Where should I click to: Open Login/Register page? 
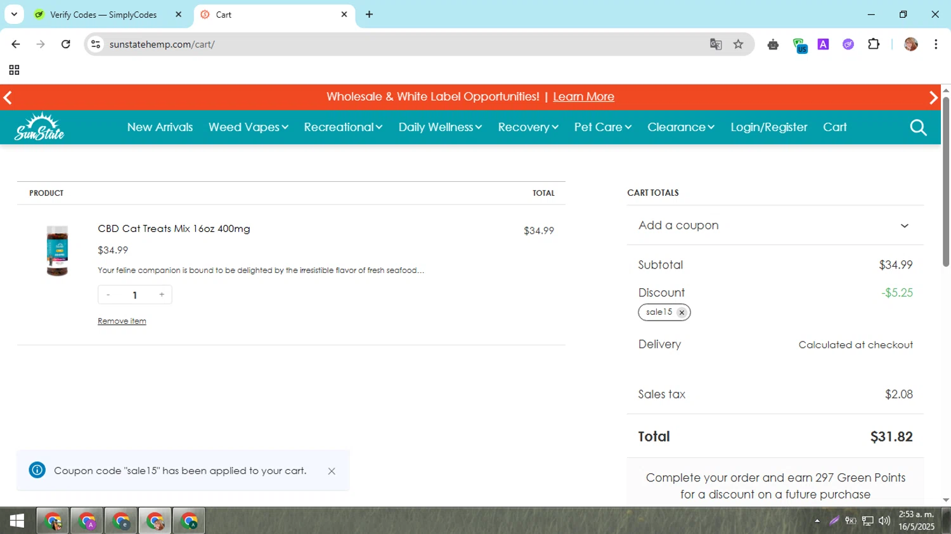click(x=769, y=127)
